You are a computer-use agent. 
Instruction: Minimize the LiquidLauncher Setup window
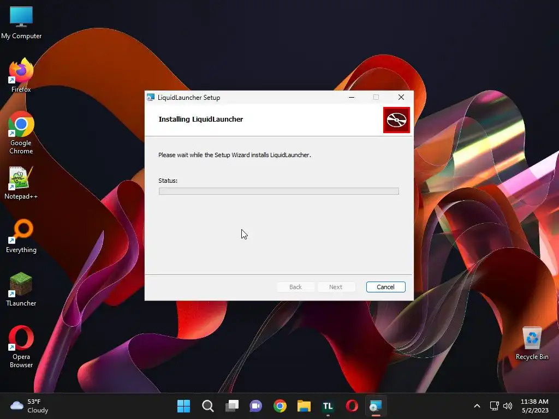pos(352,97)
